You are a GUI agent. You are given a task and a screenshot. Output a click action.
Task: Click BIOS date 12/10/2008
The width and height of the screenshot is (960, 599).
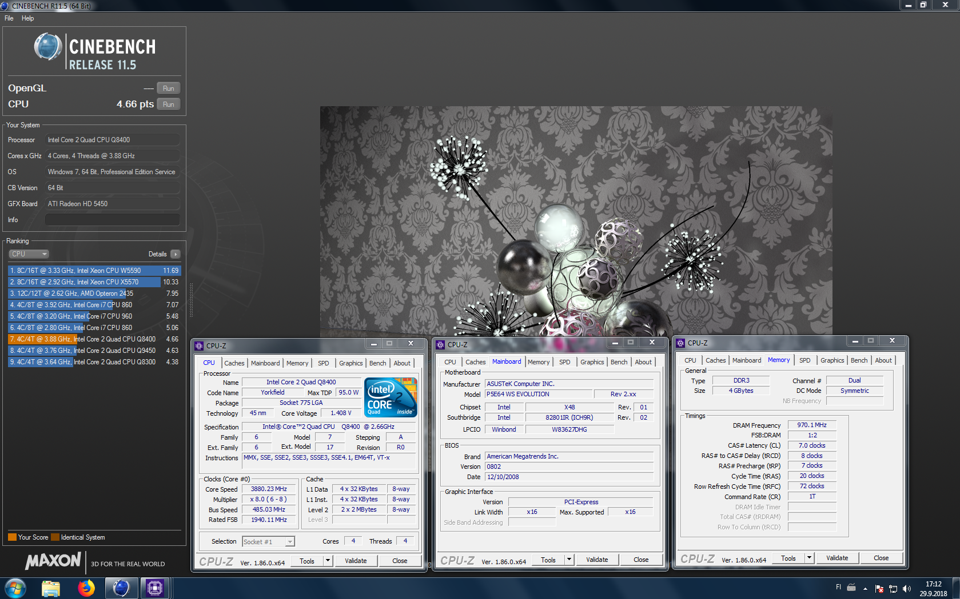569,477
